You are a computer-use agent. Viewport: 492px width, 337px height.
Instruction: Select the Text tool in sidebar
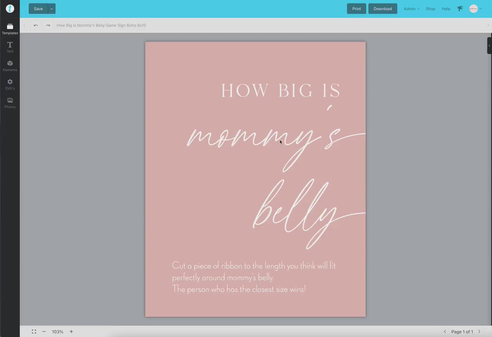point(10,47)
